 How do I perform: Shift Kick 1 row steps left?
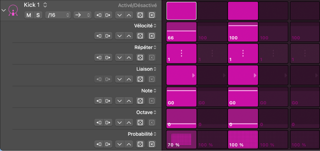[99, 15]
